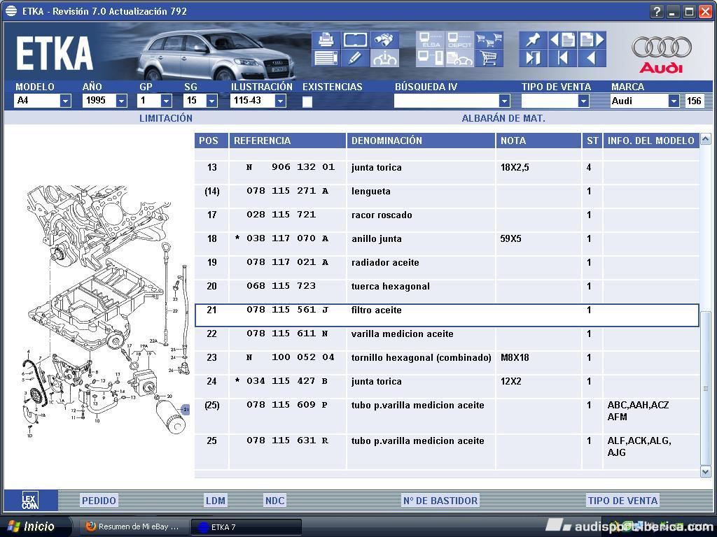Click highlighted callout 21 in the diagram

point(186,410)
